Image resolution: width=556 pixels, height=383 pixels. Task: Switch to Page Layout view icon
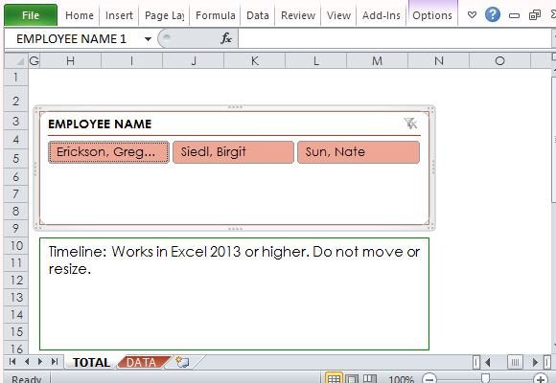(x=351, y=379)
